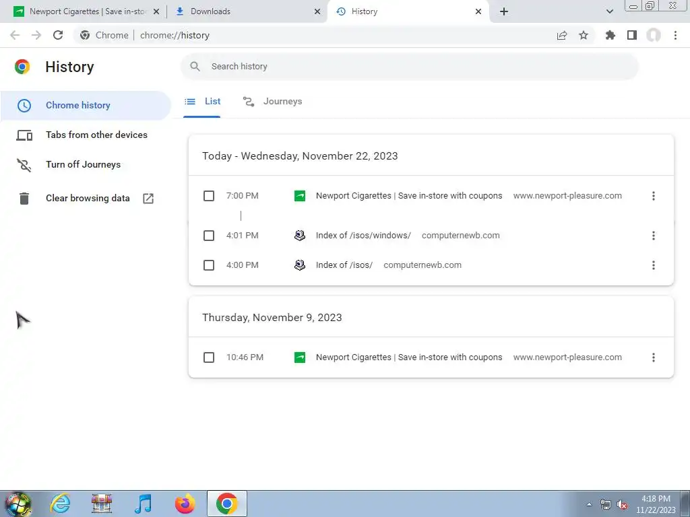The height and width of the screenshot is (517, 690).
Task: Open Index of /isos/windows/ history link
Action: [363, 236]
